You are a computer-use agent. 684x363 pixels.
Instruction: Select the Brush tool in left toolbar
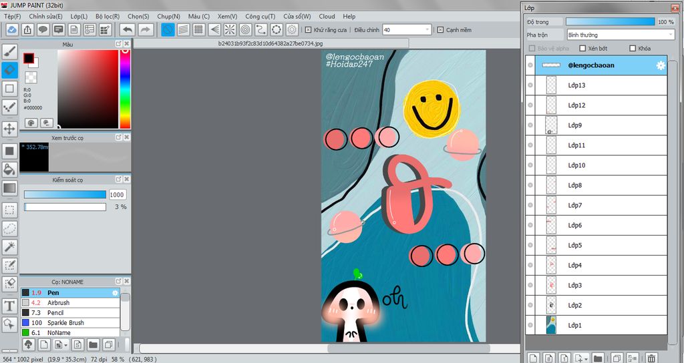(9, 51)
